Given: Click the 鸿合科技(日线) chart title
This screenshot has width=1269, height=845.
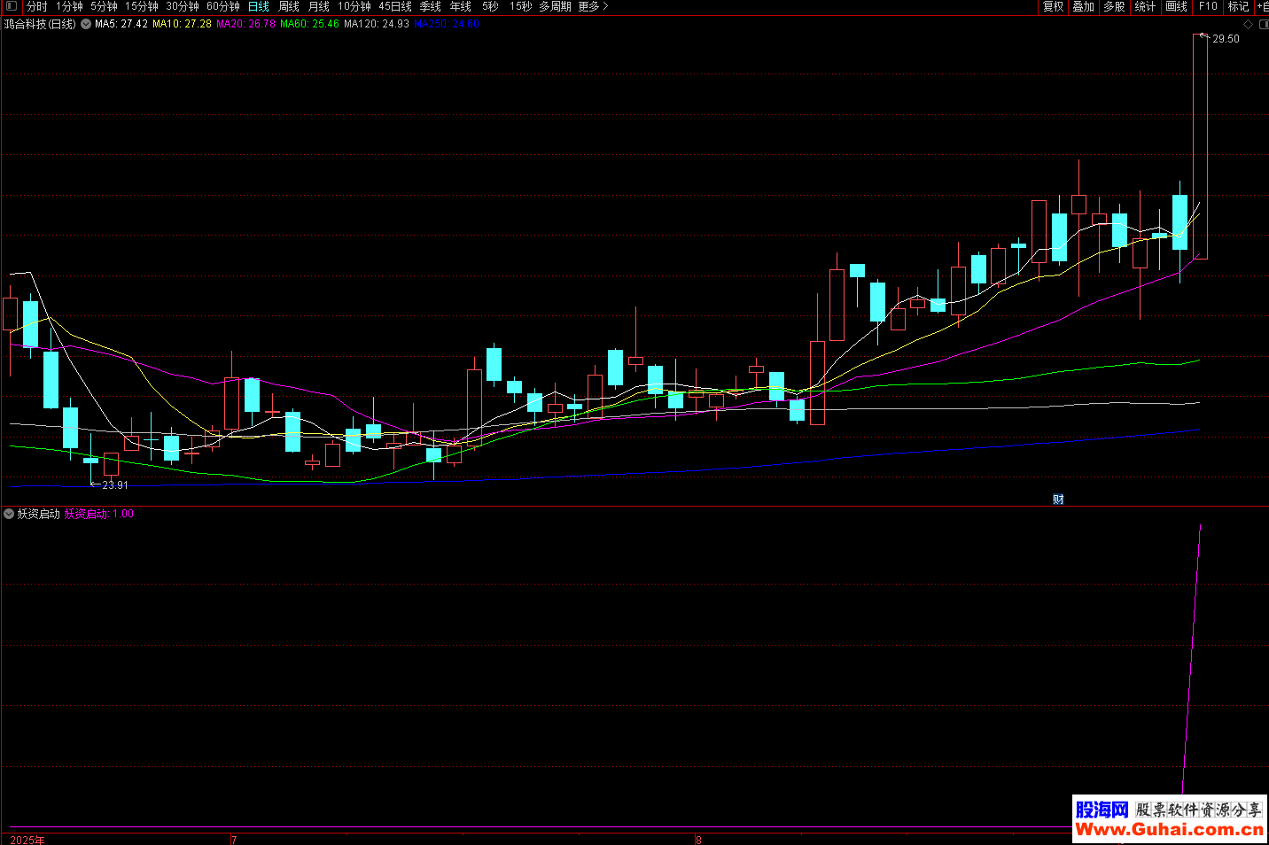Looking at the screenshot, I should 40,24.
